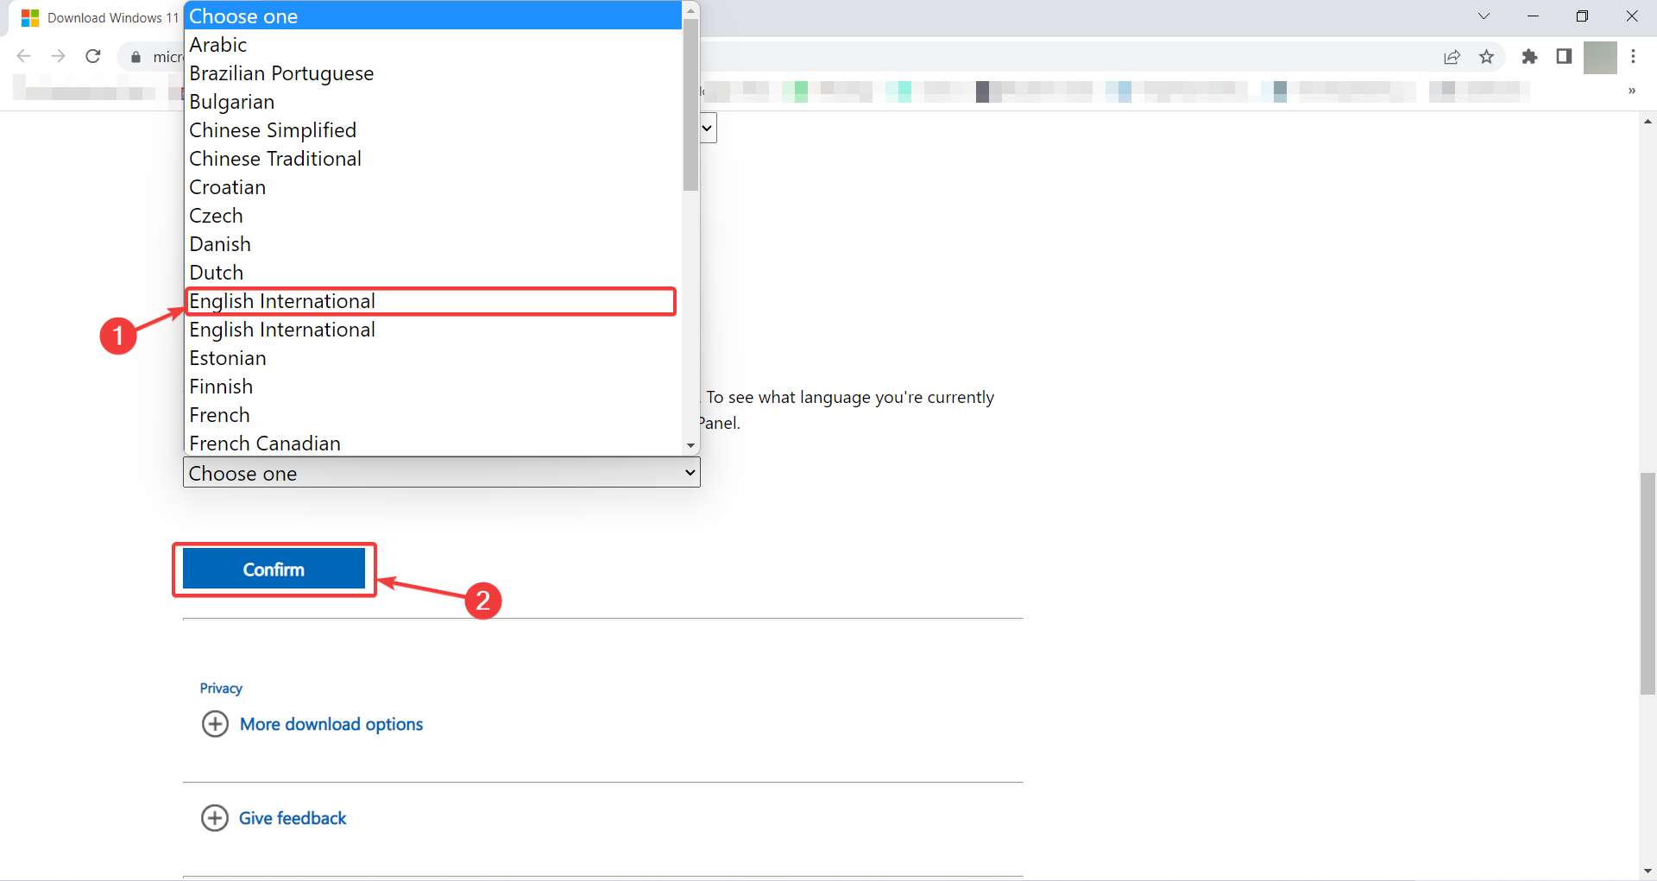1657x881 pixels.
Task: Click the plus icon beside Give feedback
Action: 215,817
